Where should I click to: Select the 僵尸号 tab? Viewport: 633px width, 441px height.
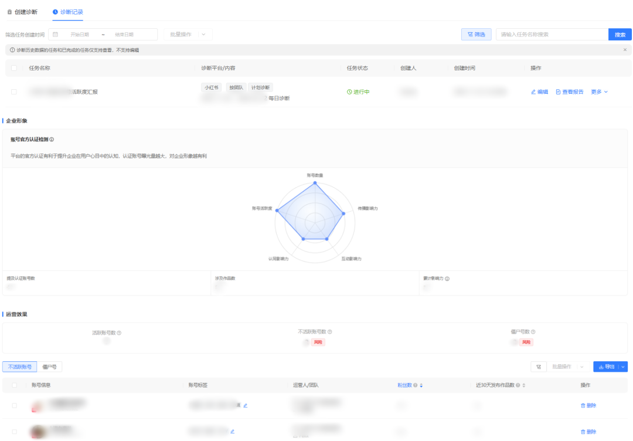50,367
